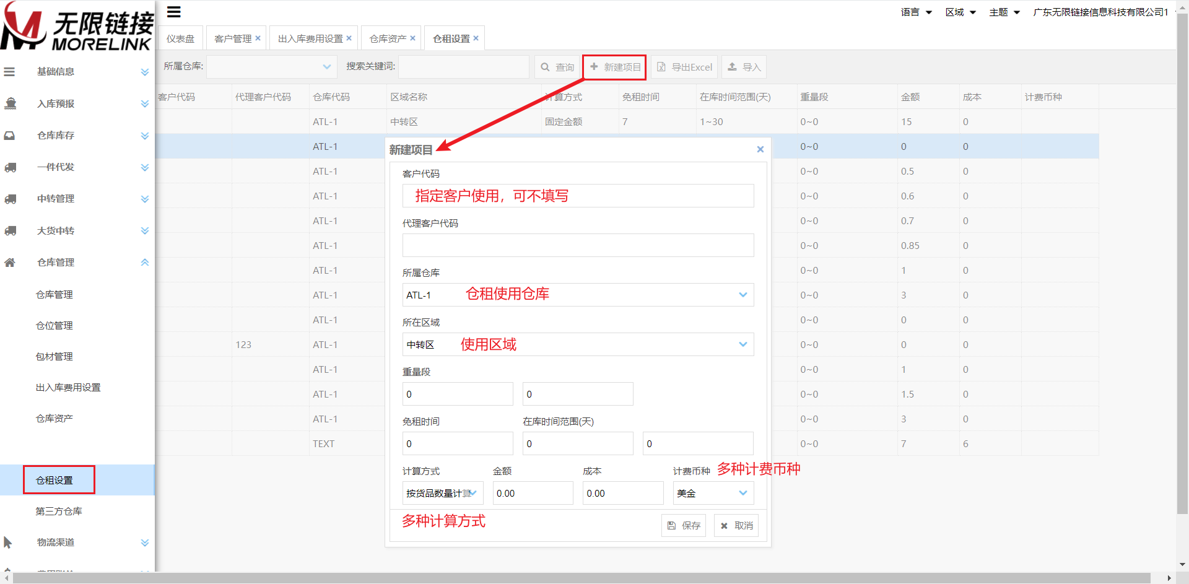Expand the 入库预报 sidebar section

[x=145, y=103]
